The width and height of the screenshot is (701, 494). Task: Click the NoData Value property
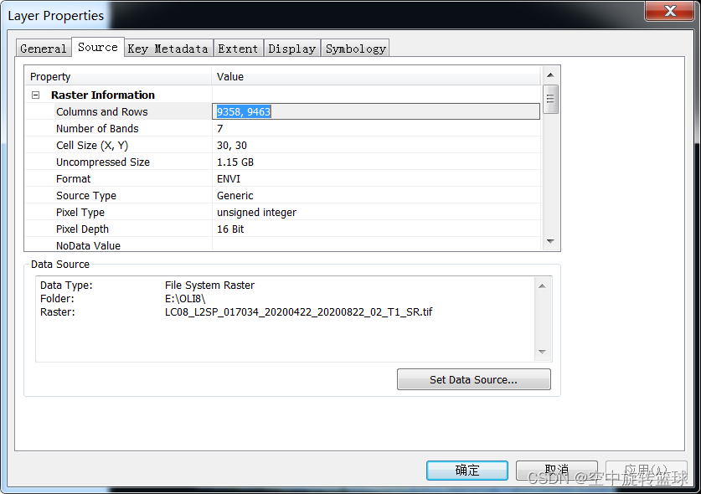click(88, 246)
